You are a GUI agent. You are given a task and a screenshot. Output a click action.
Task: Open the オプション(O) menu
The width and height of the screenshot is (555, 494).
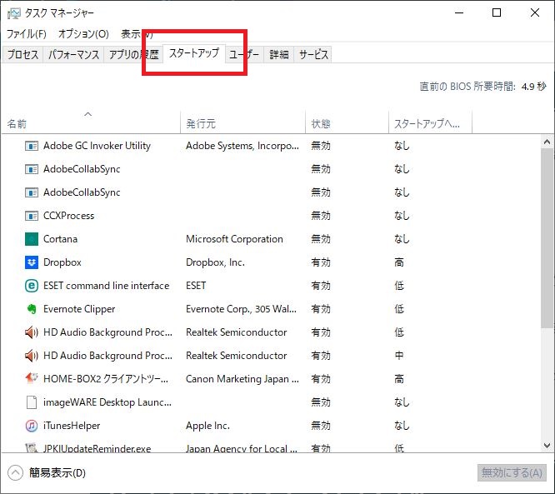[x=83, y=34]
